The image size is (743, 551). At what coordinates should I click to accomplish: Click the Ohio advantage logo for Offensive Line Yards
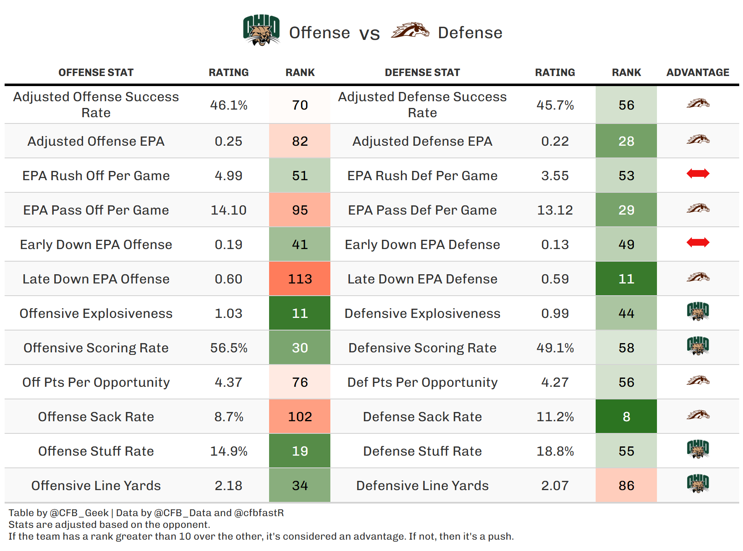tap(698, 484)
